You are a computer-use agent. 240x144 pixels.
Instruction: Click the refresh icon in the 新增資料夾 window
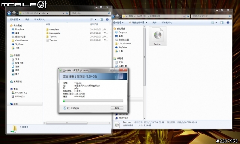[x=188, y=16]
